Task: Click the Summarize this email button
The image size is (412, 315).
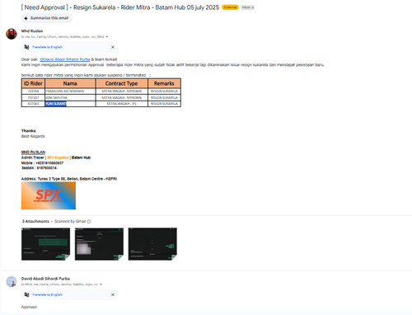Action: 47,18
